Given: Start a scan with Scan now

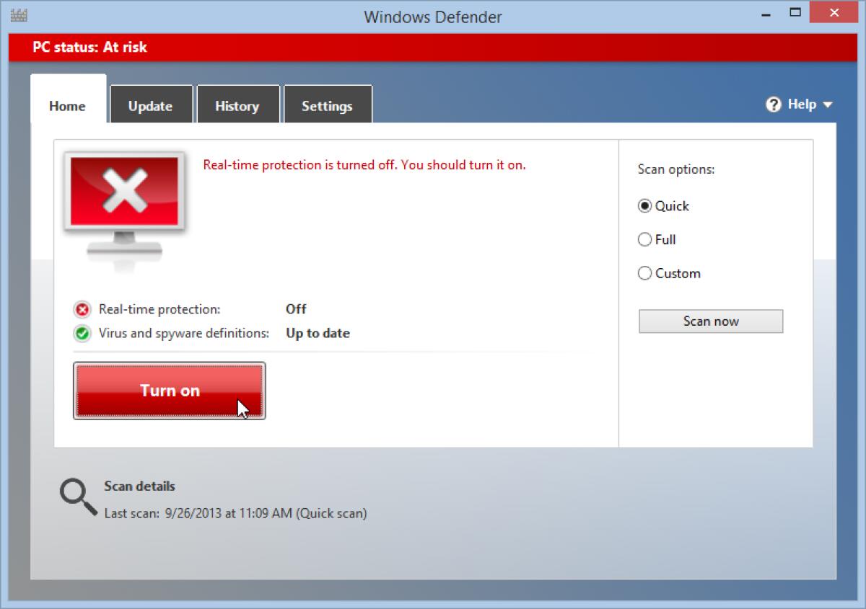Looking at the screenshot, I should coord(710,321).
